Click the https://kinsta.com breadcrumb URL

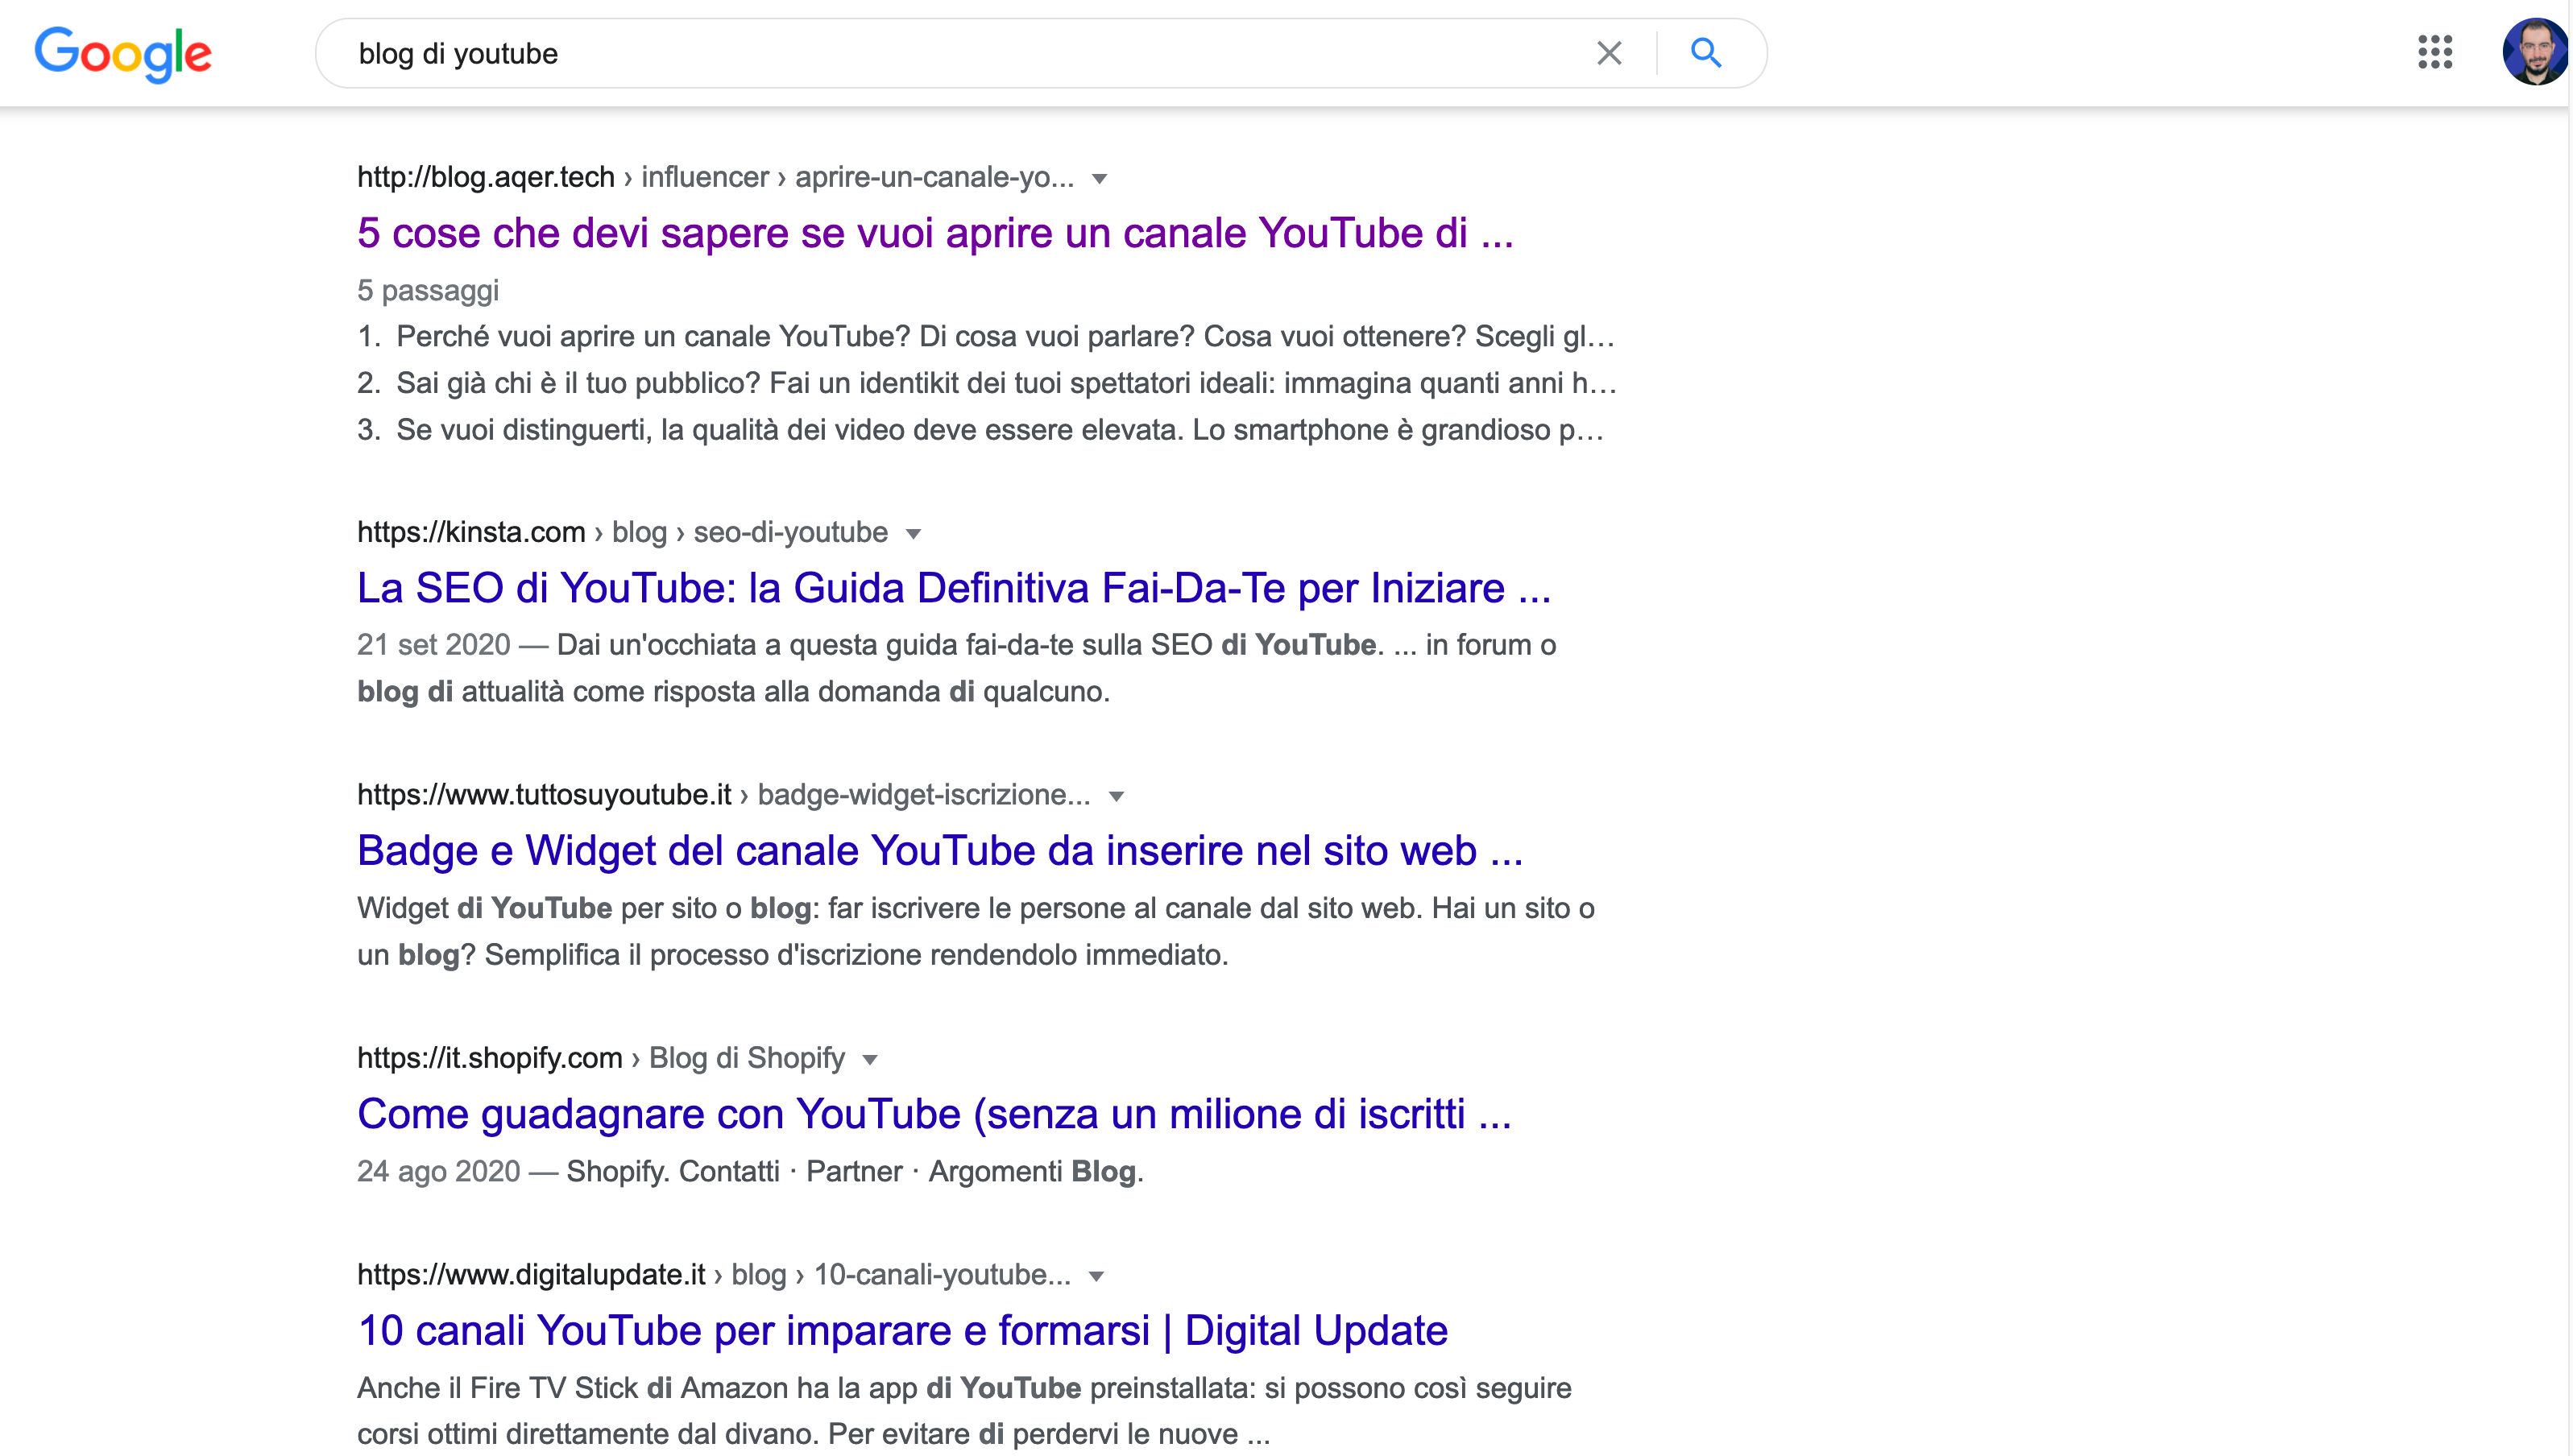(471, 532)
